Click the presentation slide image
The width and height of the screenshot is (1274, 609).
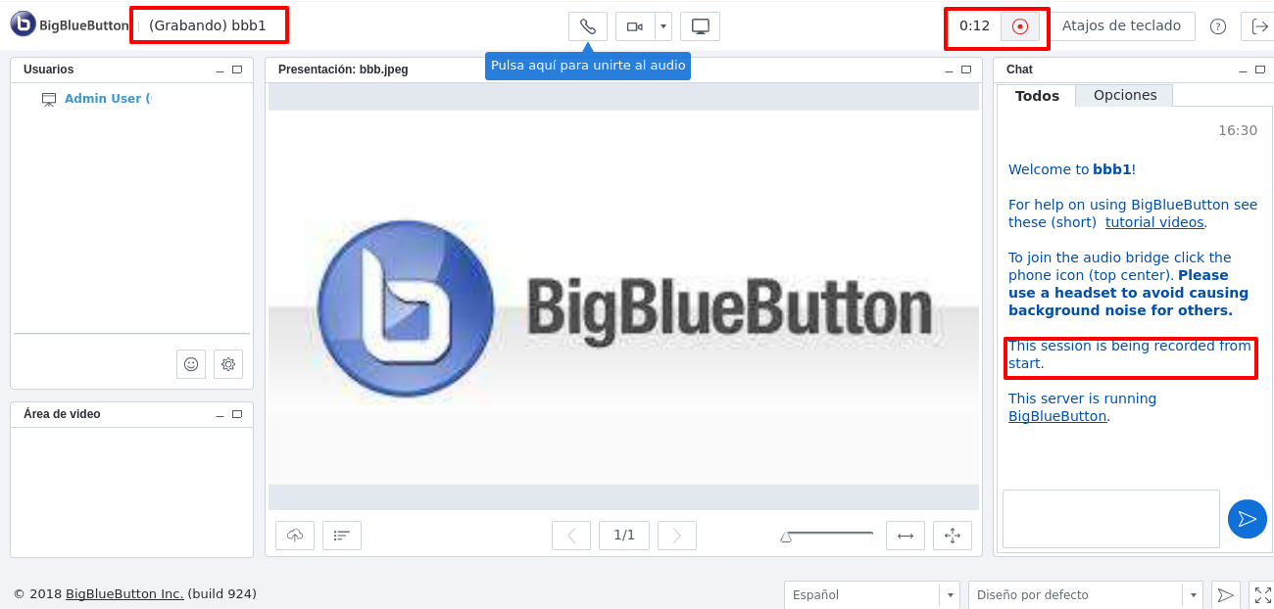(623, 297)
